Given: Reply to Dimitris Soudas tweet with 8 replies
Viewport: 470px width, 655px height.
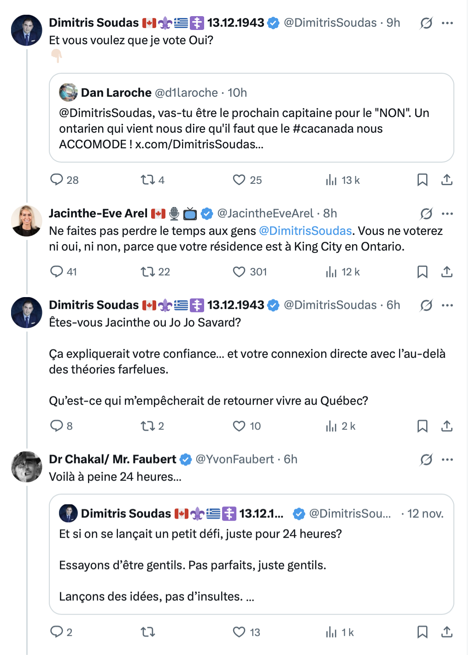Looking at the screenshot, I should pyautogui.click(x=56, y=426).
